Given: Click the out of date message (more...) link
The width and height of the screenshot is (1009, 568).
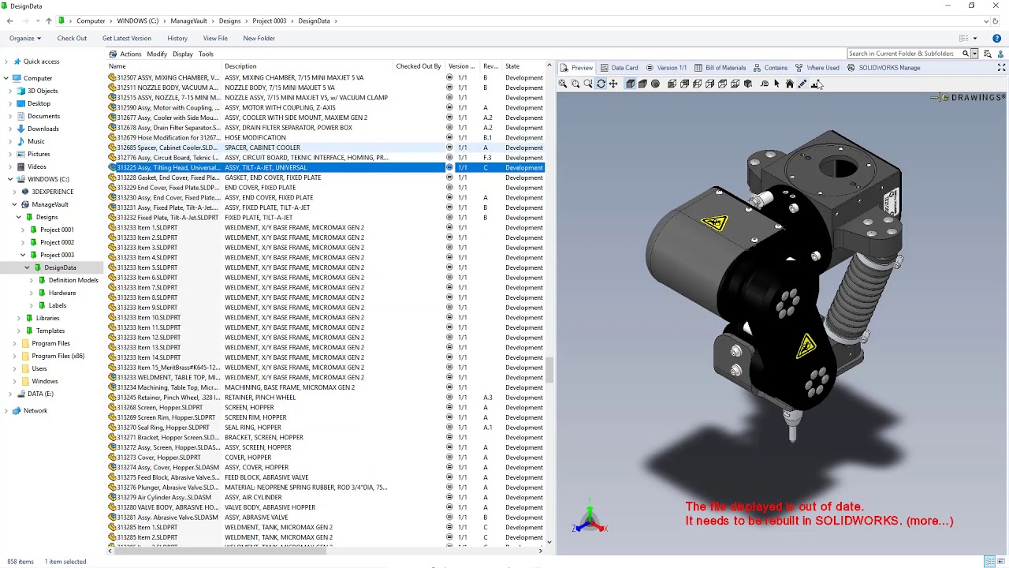Looking at the screenshot, I should coord(930,521).
